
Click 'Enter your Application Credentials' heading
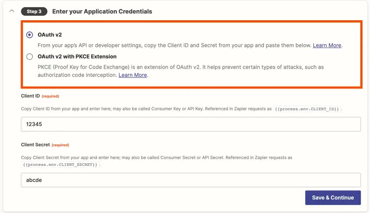coord(102,11)
